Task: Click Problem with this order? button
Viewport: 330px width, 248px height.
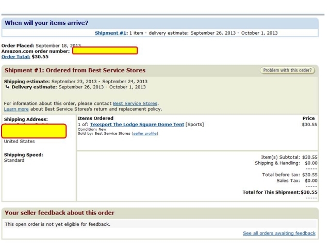Action: point(287,70)
